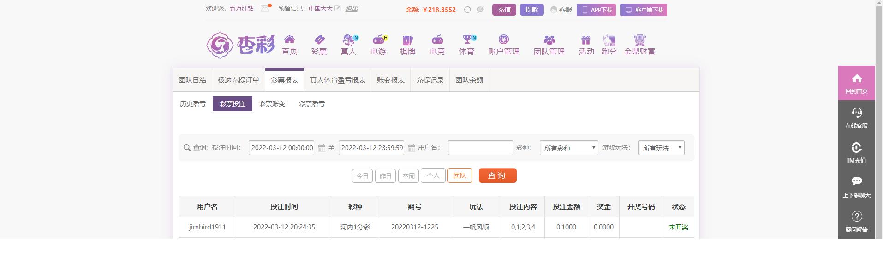Image resolution: width=883 pixels, height=253 pixels.
Task: Open the 电游 games nav icon
Action: (378, 40)
